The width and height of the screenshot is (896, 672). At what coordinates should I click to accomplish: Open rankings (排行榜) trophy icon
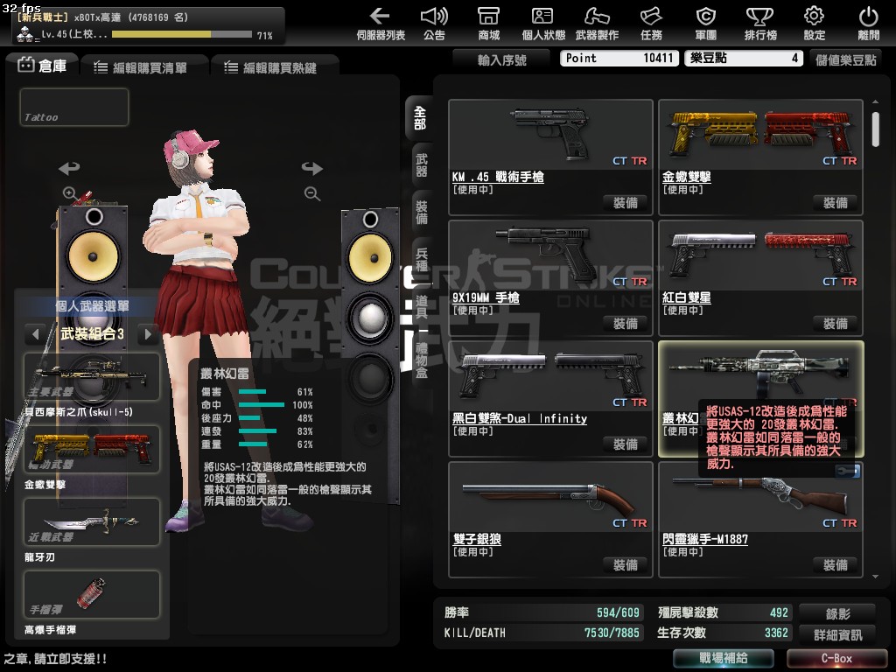(x=760, y=24)
